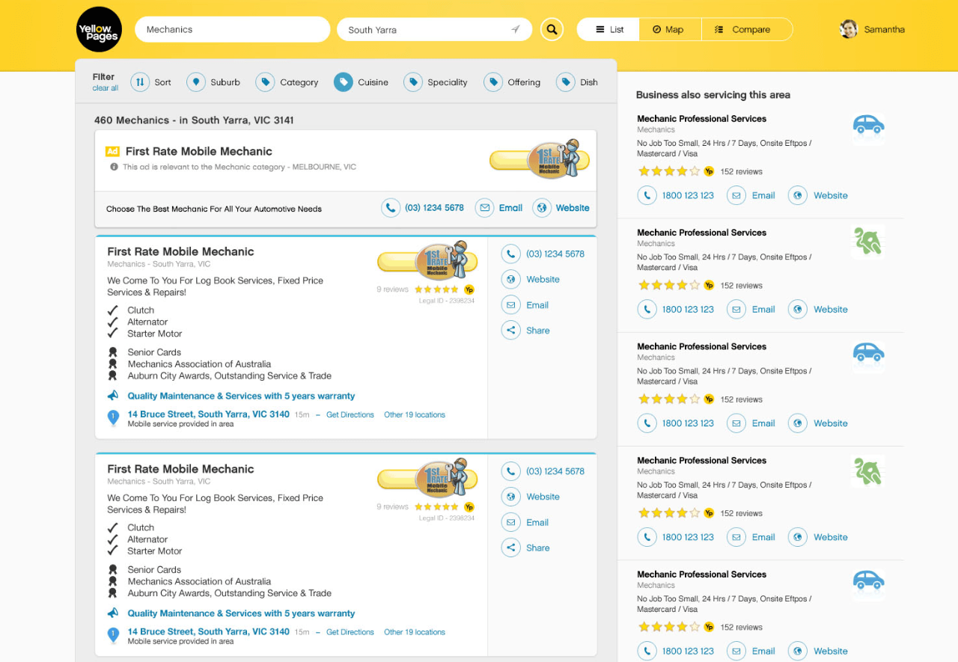Click the phone icon in ad banner
The width and height of the screenshot is (958, 662).
(x=391, y=208)
